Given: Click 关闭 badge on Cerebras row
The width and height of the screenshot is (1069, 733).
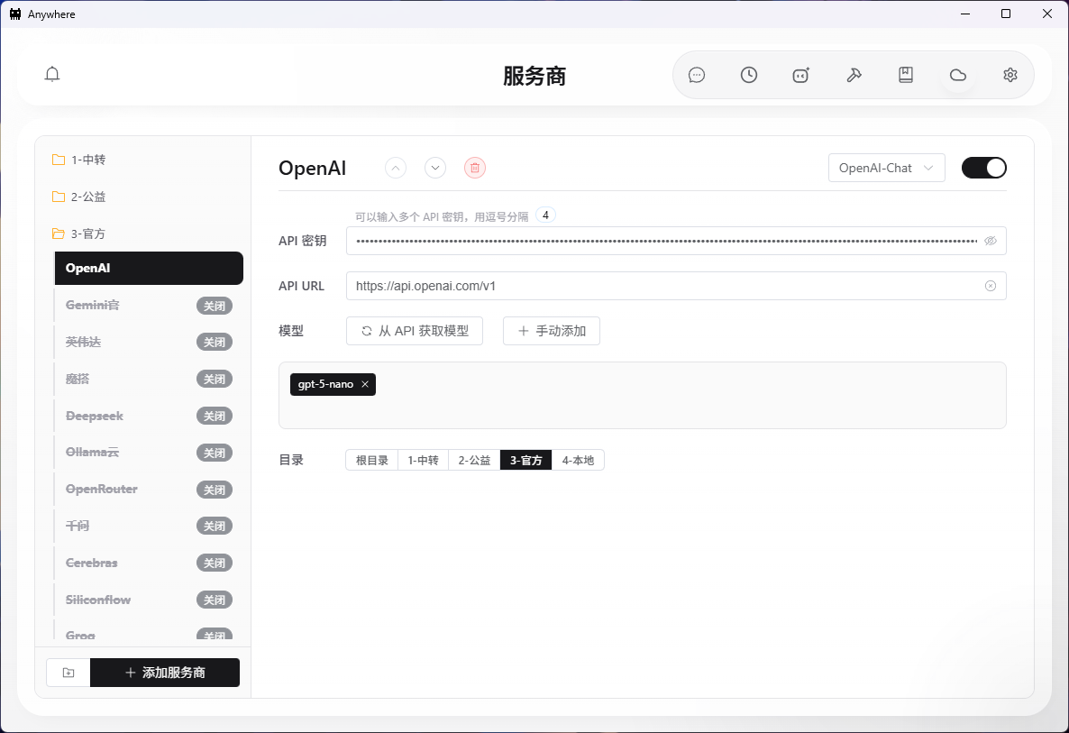Looking at the screenshot, I should point(215,563).
